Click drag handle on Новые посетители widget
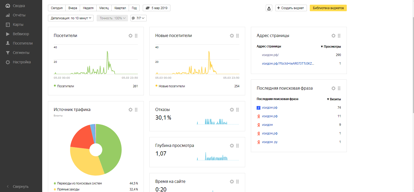The image size is (414, 192). coord(238,36)
